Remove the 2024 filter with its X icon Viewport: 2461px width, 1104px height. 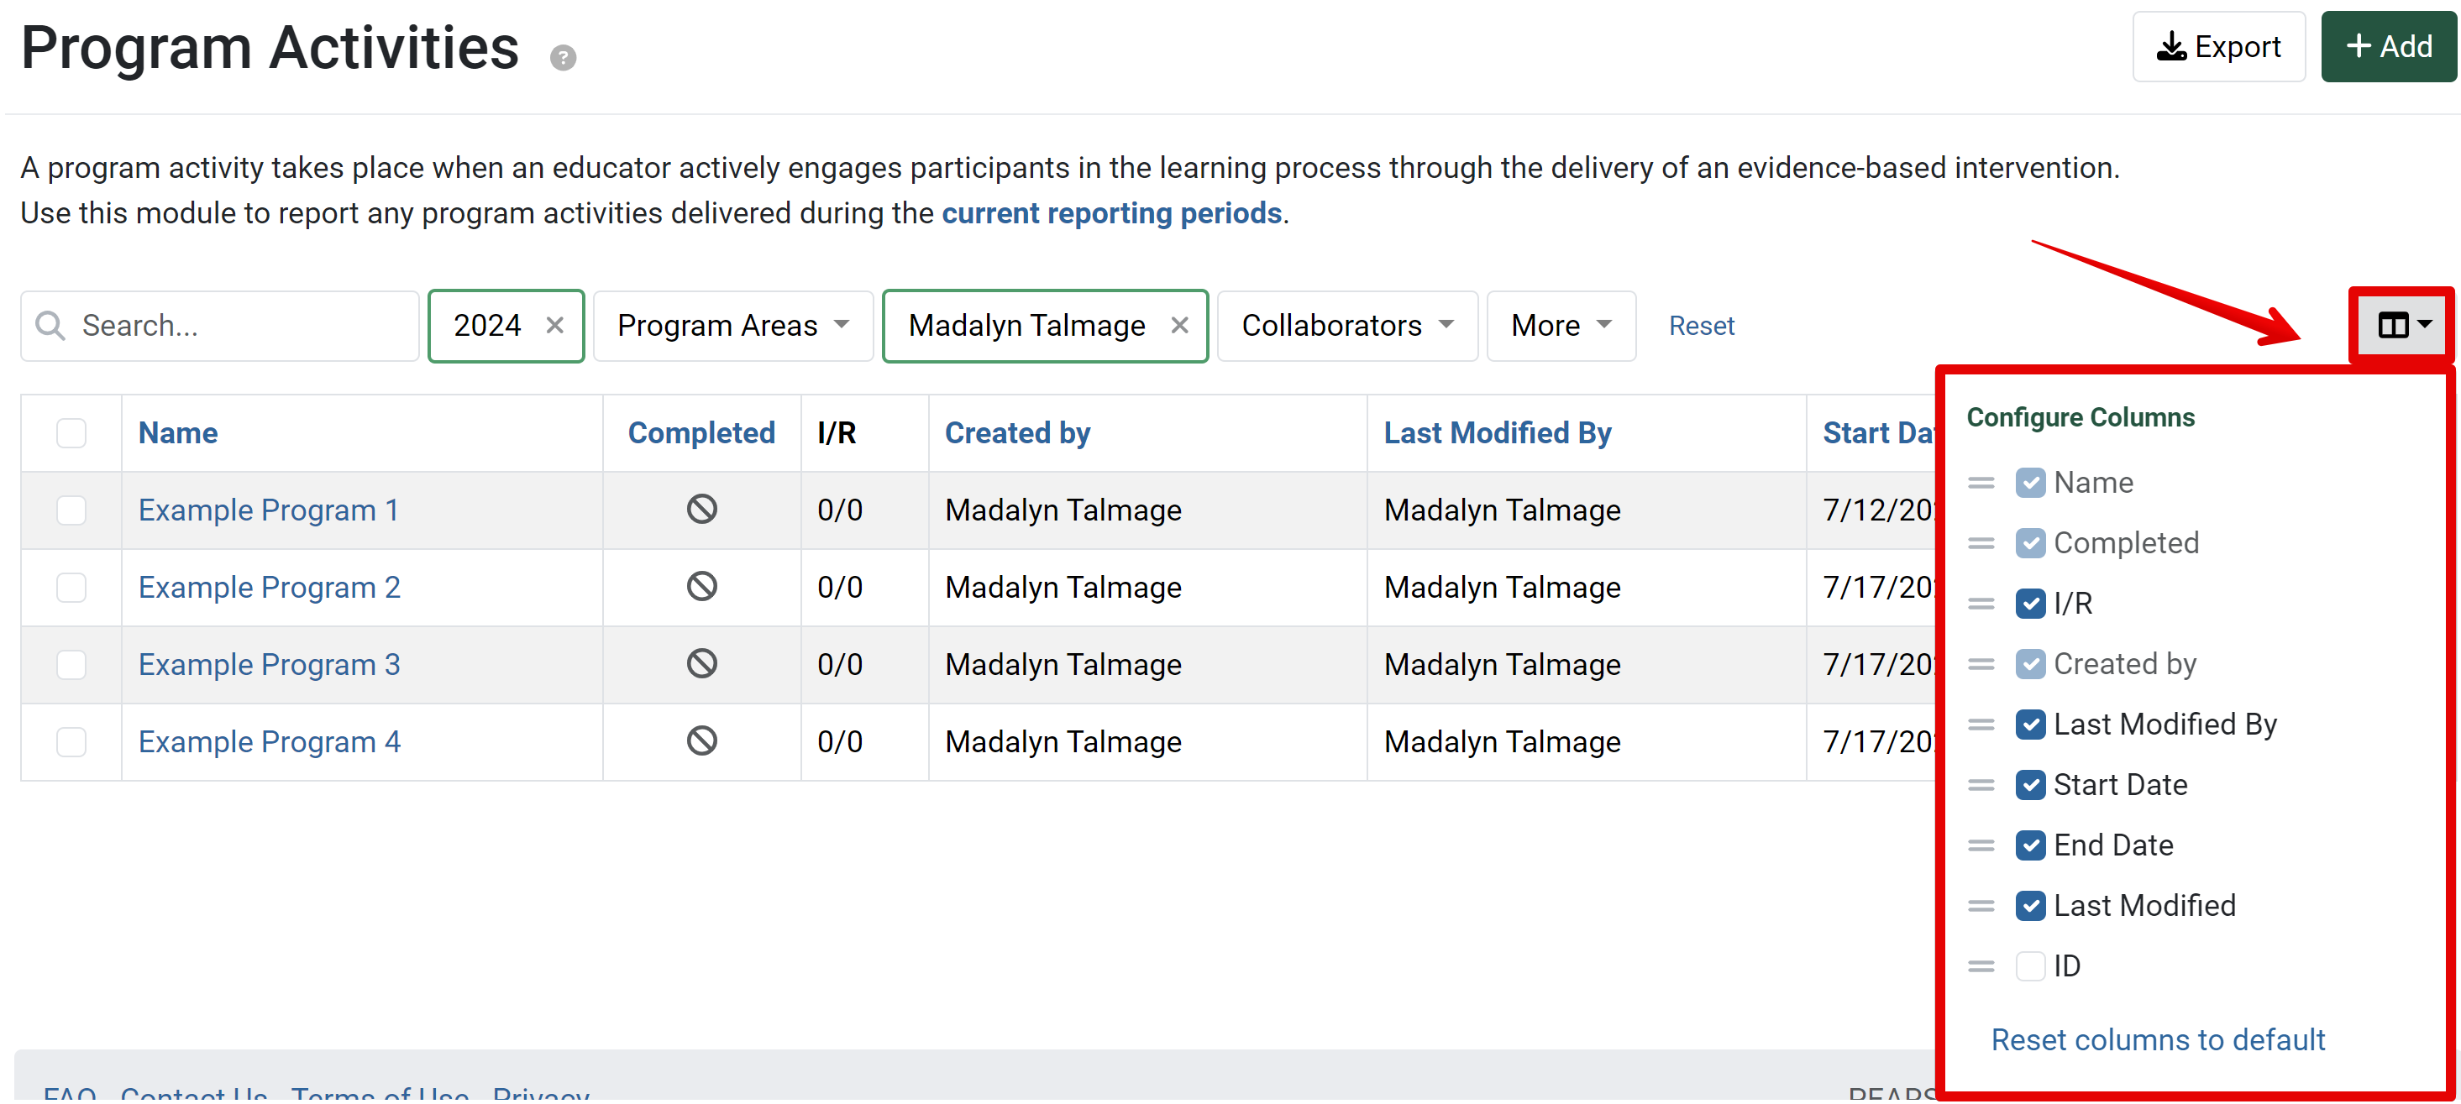(x=554, y=326)
